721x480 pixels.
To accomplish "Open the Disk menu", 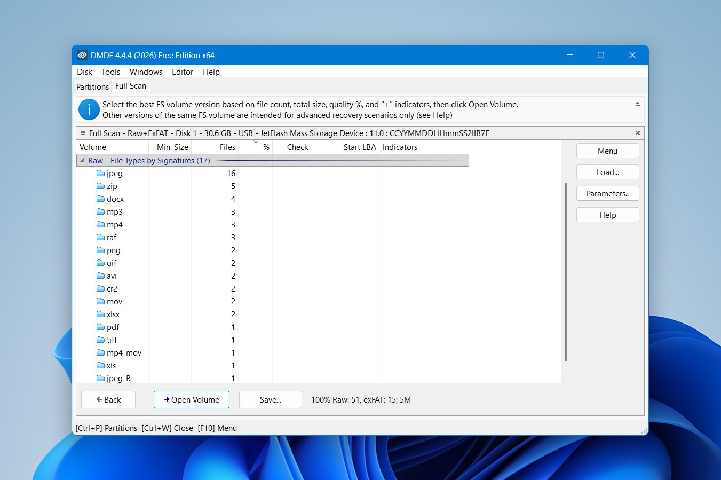I will click(x=84, y=72).
